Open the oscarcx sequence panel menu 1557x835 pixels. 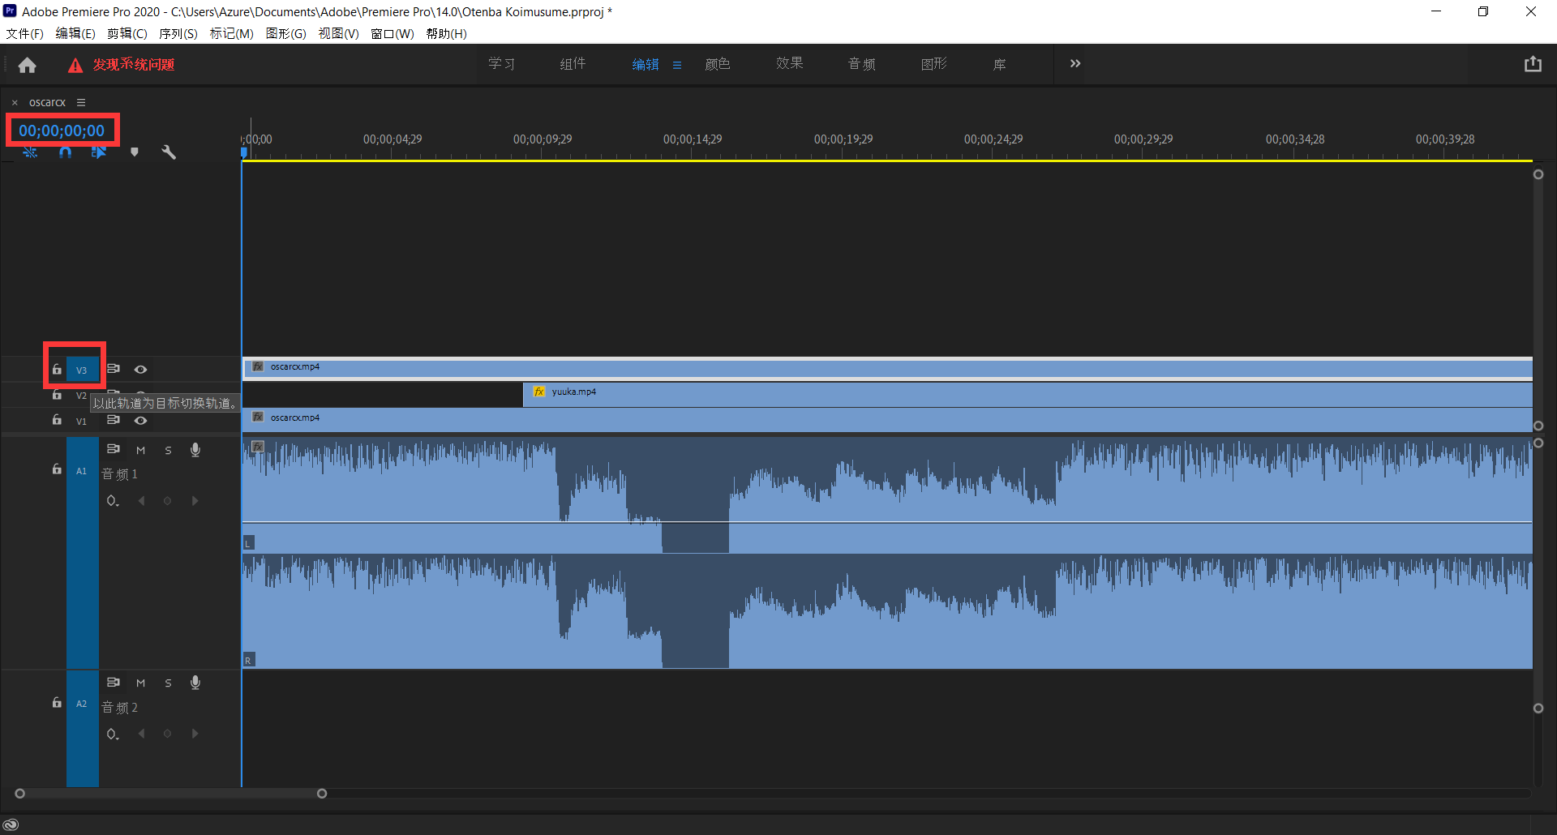(81, 102)
